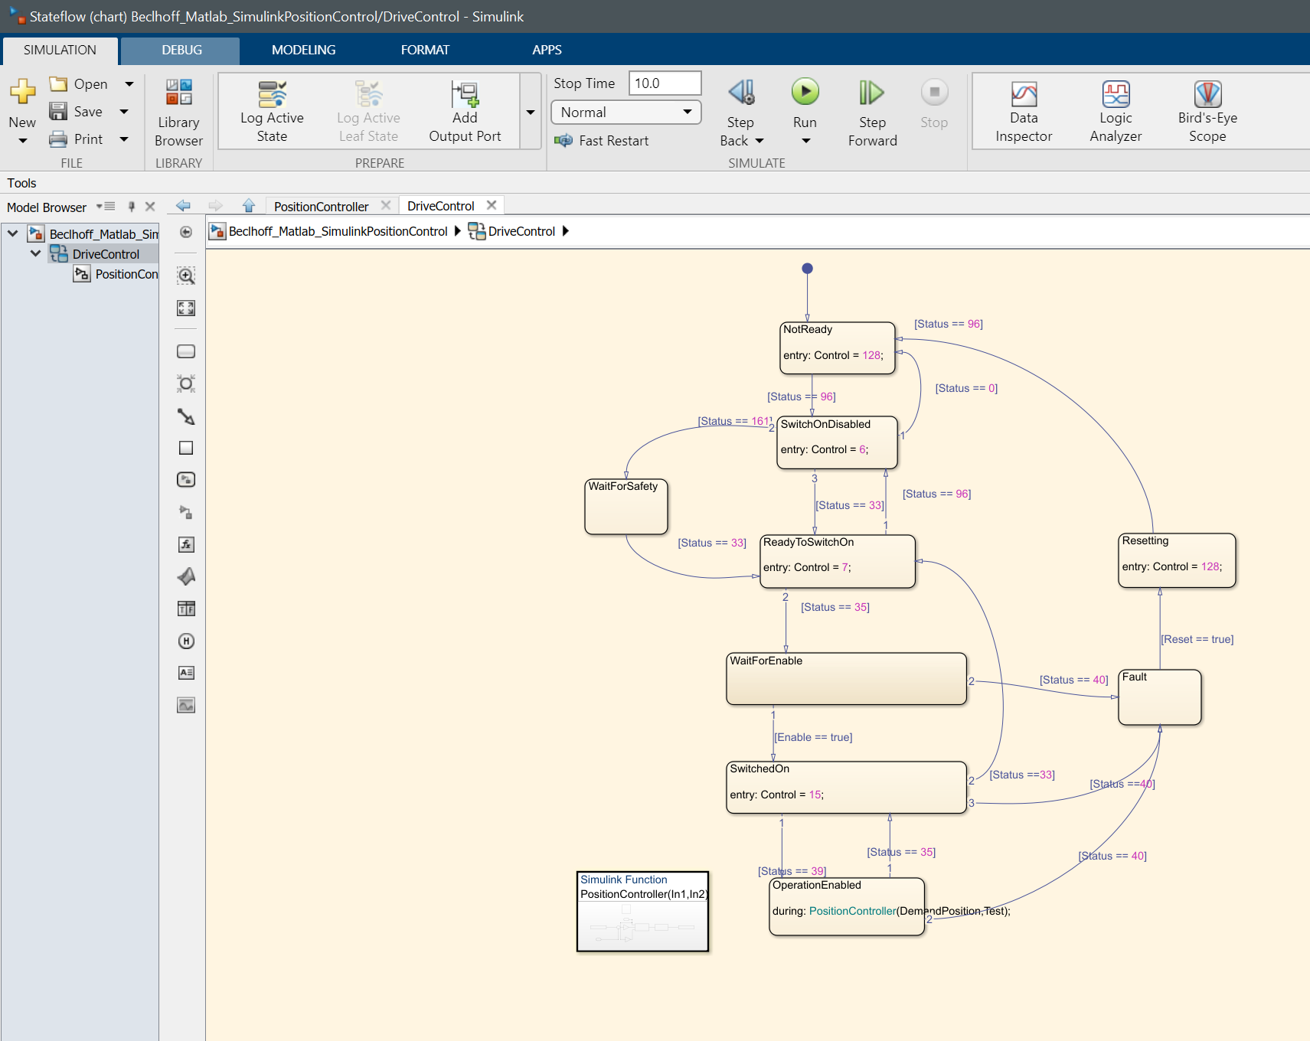This screenshot has width=1310, height=1041.
Task: Click Fit to View icon
Action: click(x=186, y=308)
